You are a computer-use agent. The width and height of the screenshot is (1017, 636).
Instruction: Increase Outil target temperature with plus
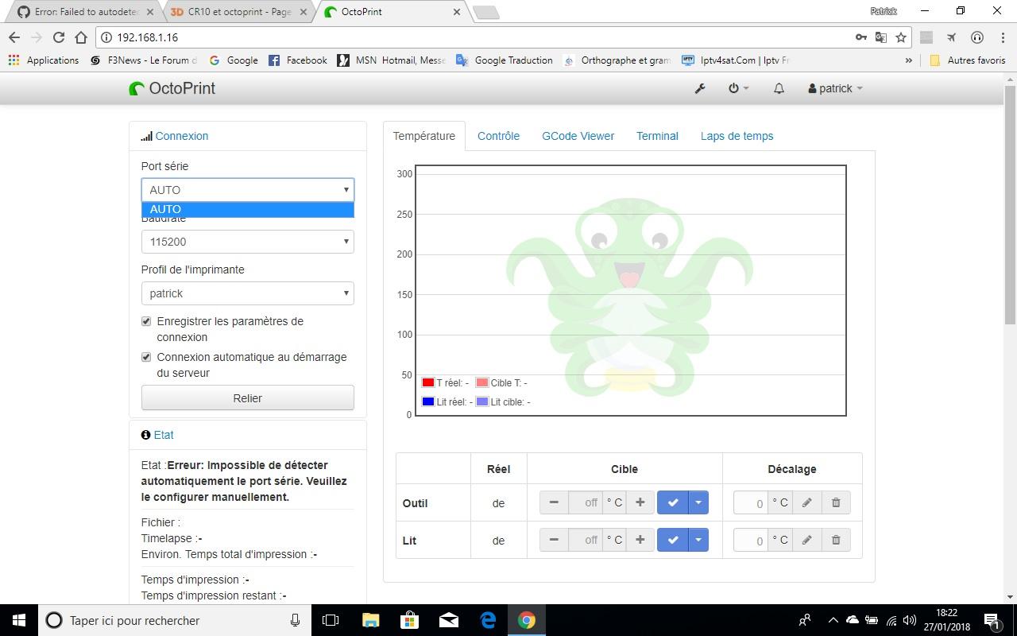pos(640,502)
